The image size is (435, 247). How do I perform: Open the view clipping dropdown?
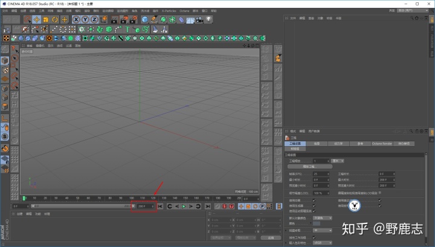[323, 231]
